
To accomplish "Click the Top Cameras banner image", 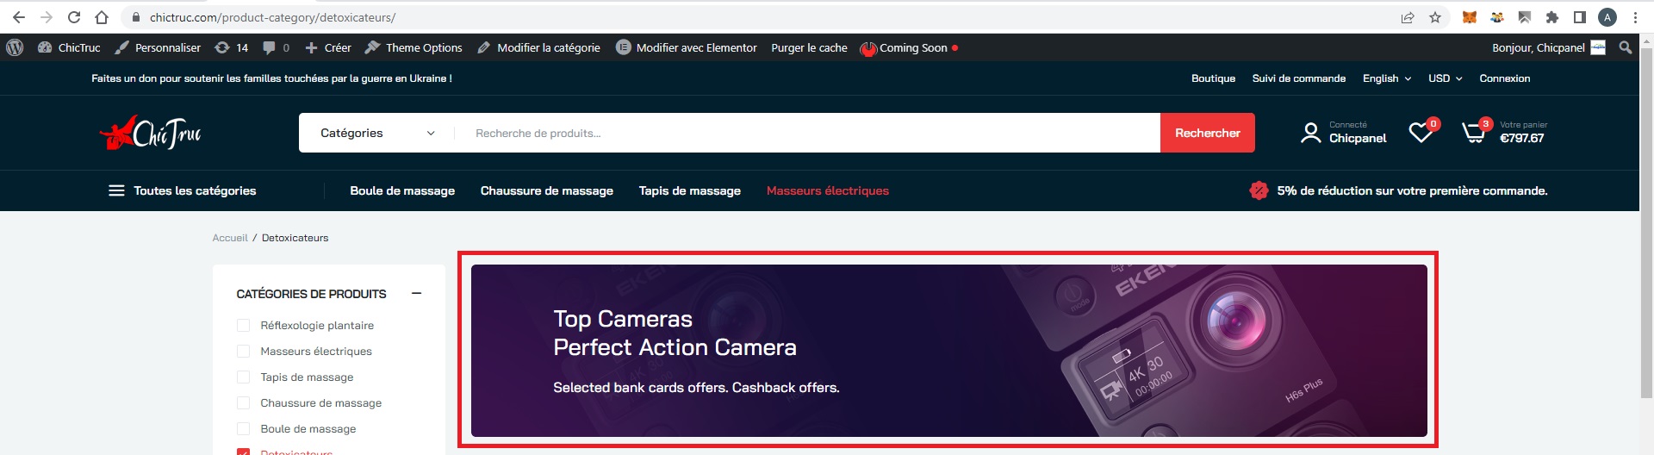I will [948, 350].
